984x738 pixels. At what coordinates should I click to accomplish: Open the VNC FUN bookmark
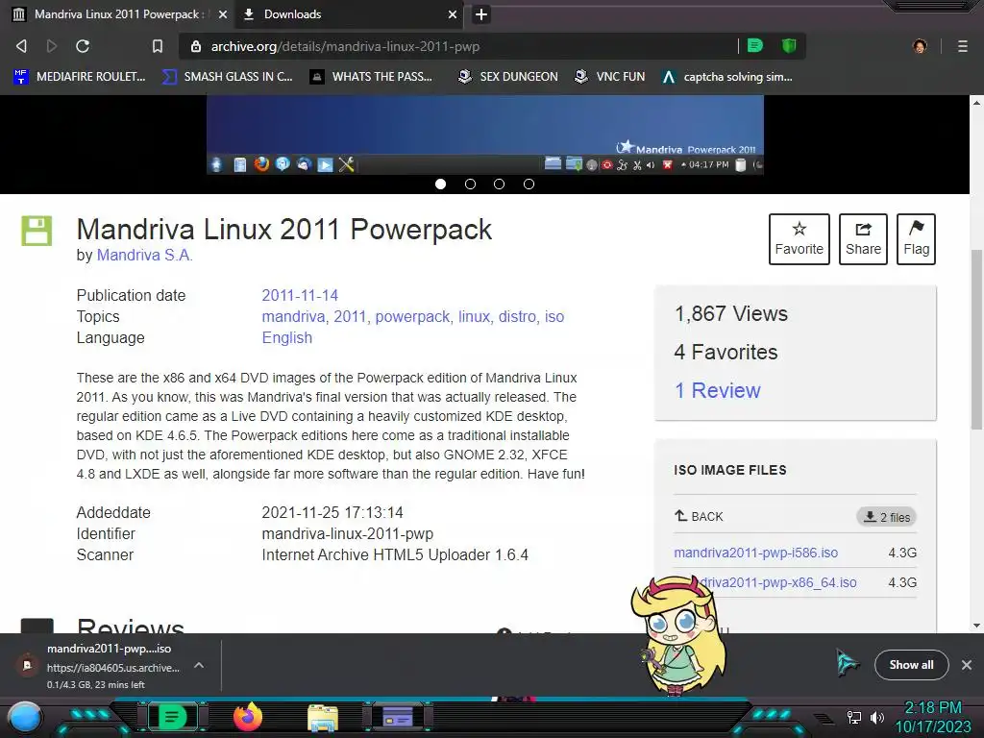[x=610, y=77]
